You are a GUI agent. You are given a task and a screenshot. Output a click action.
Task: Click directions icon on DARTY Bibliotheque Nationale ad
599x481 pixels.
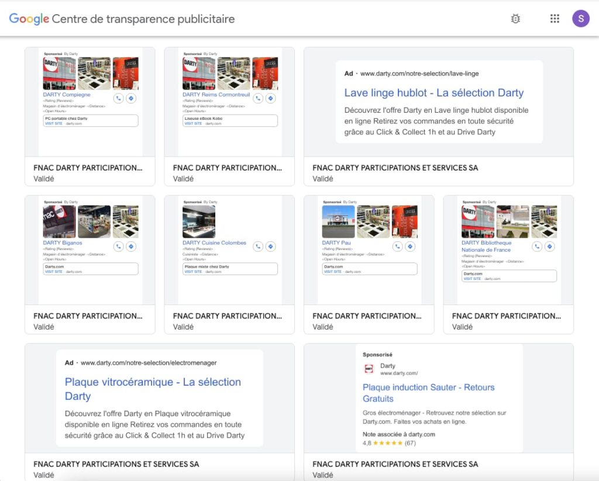pyautogui.click(x=550, y=247)
